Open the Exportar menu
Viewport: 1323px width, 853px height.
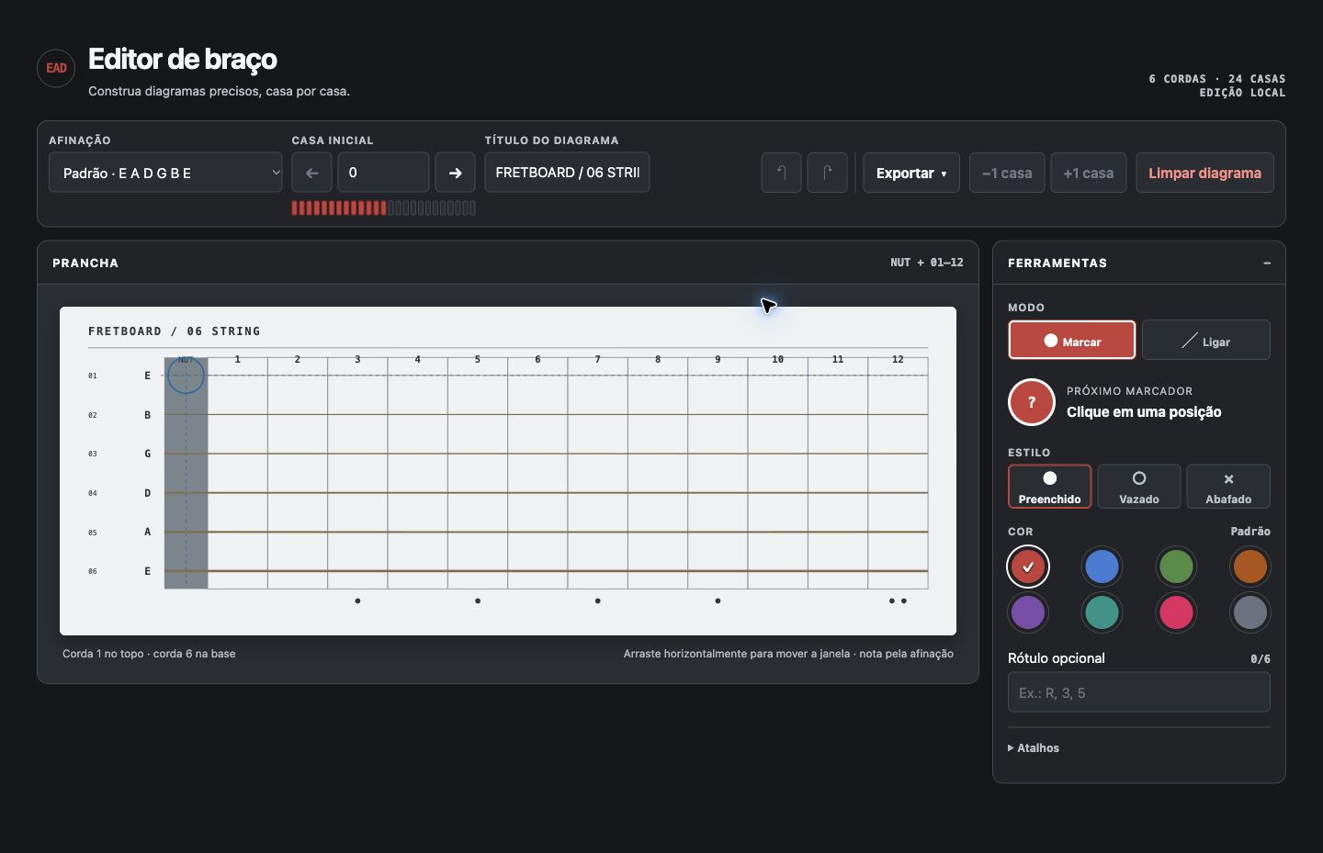click(911, 173)
